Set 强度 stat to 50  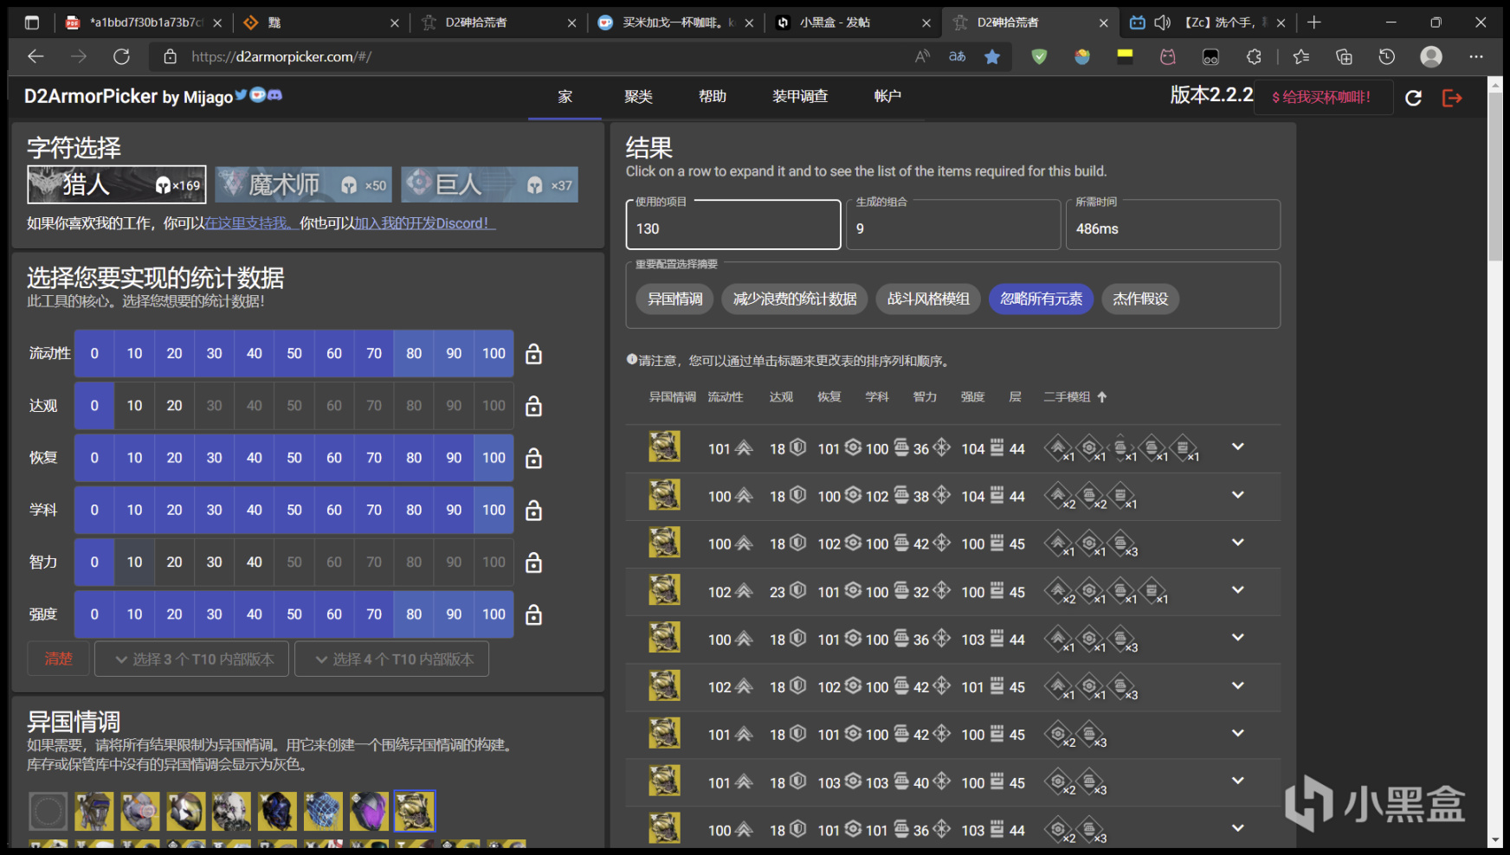tap(294, 614)
